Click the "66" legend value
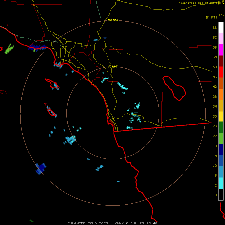This screenshot has height=225, width=225. (215, 28)
